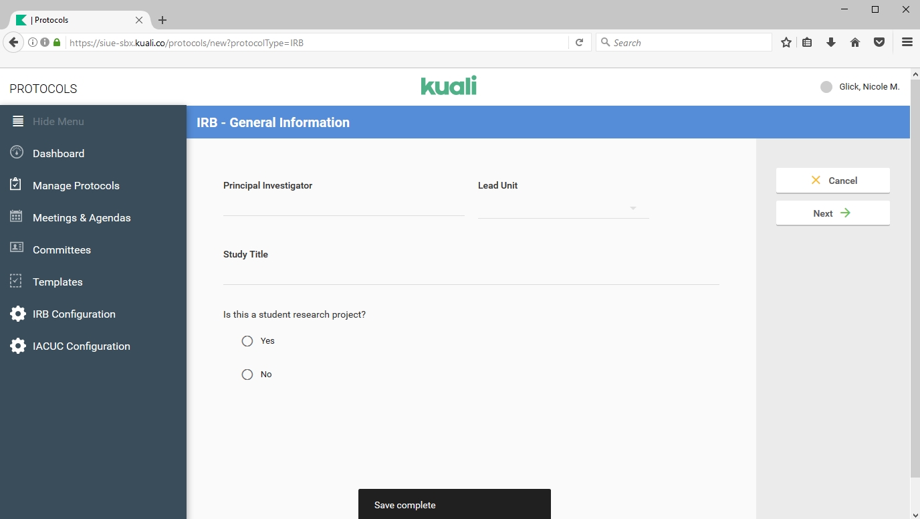This screenshot has height=519, width=920.
Task: Click the Committees icon in sidebar
Action: pos(17,248)
